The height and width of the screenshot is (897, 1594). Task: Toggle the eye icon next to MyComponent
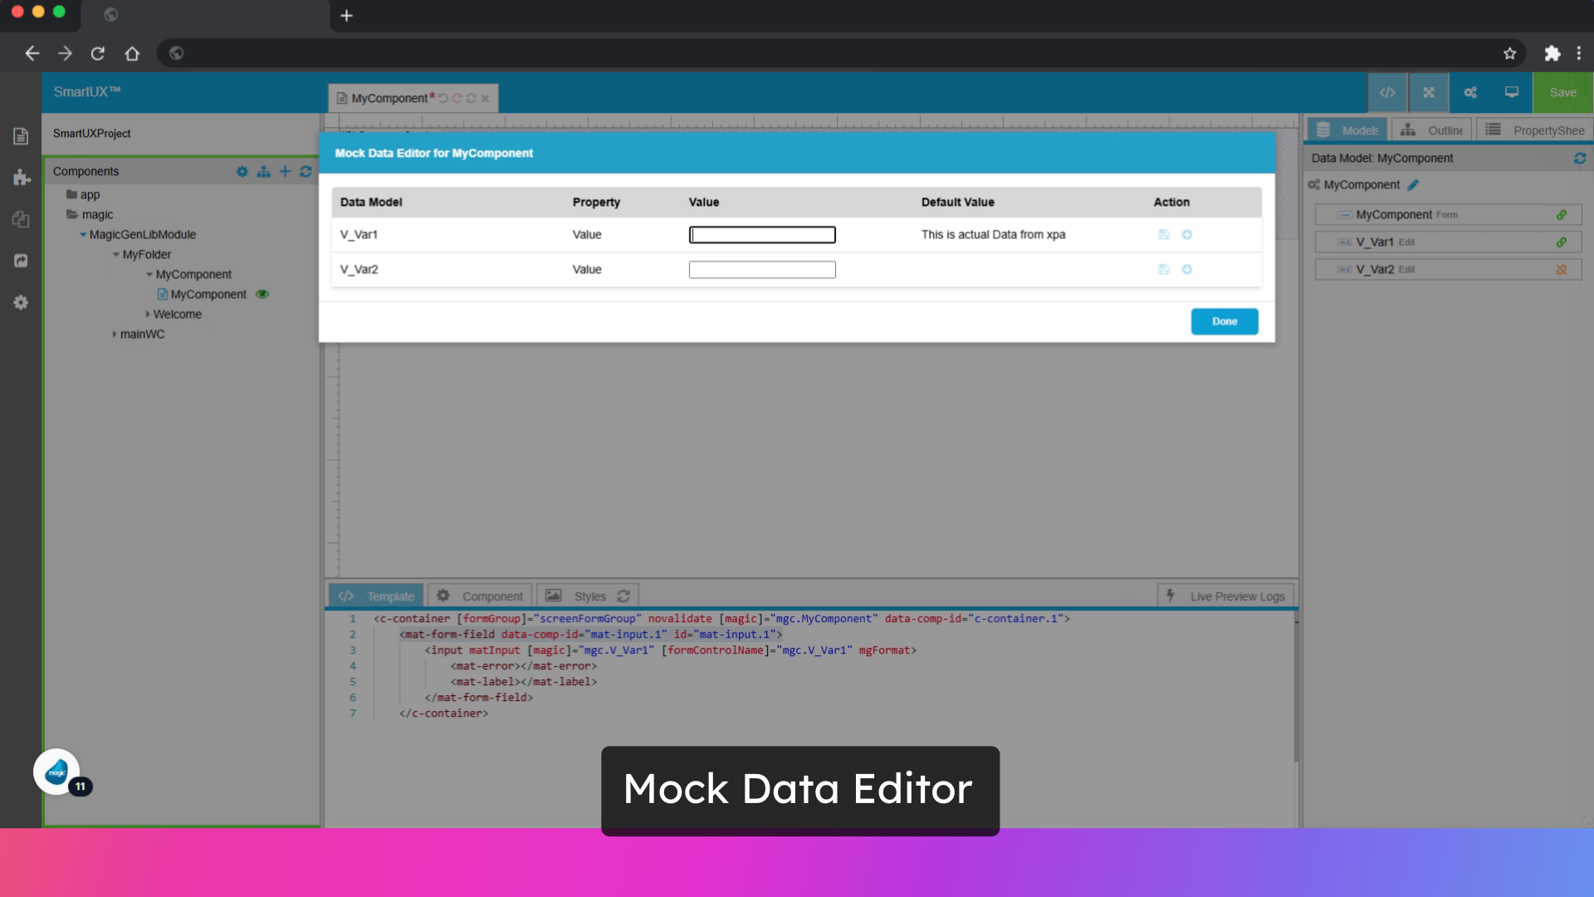tap(262, 294)
